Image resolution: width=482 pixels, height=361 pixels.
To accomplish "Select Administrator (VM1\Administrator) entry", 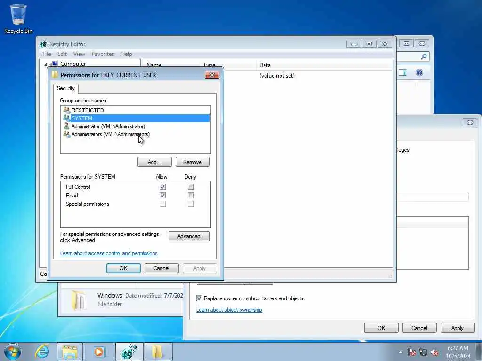I will [x=135, y=126].
